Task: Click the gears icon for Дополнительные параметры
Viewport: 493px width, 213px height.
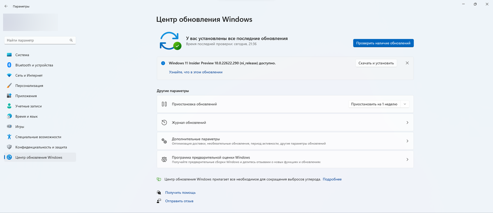Action: (164, 141)
